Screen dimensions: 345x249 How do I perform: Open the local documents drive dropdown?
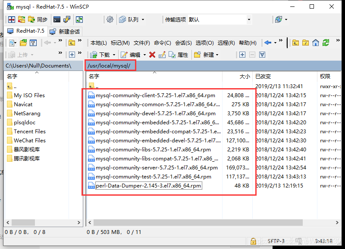(x=13, y=43)
